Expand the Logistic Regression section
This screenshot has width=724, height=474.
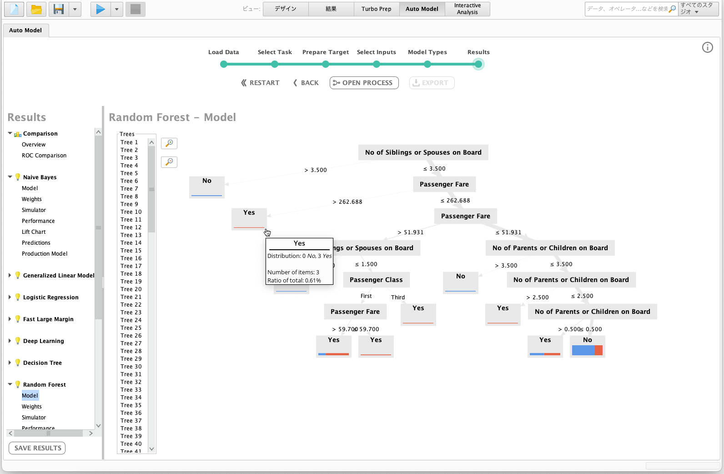click(10, 297)
